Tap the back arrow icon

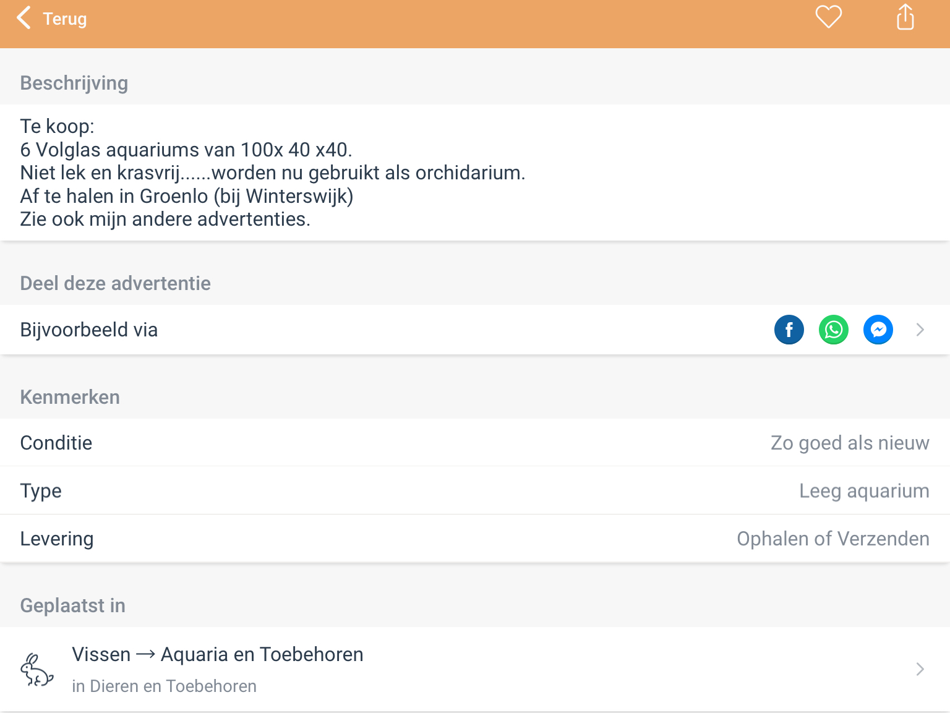24,18
